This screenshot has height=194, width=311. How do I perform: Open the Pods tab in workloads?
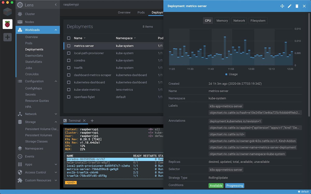[x=141, y=12]
